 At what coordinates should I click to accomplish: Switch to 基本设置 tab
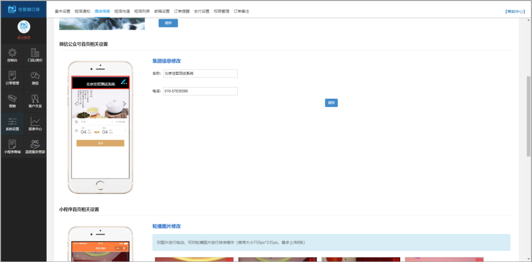[62, 11]
